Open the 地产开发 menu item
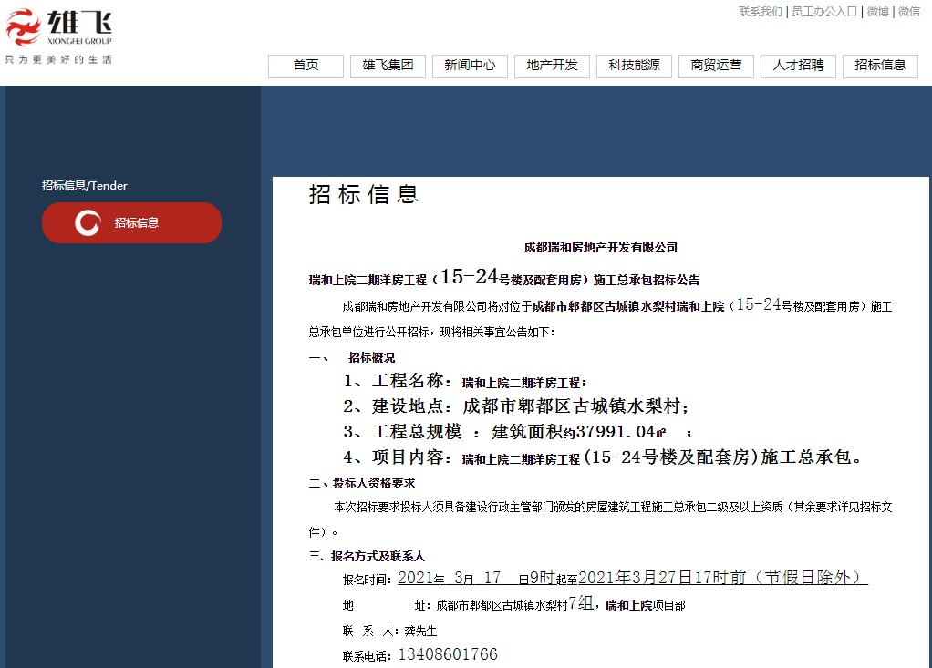 [x=551, y=66]
